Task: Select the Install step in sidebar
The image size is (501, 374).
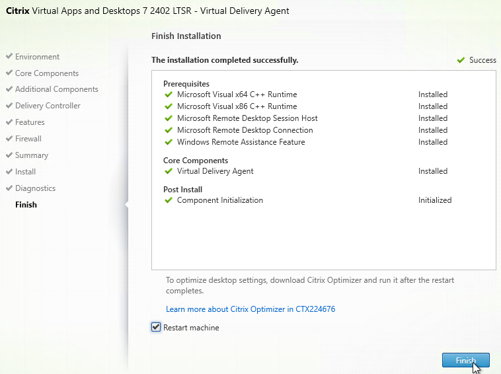Action: coord(25,172)
